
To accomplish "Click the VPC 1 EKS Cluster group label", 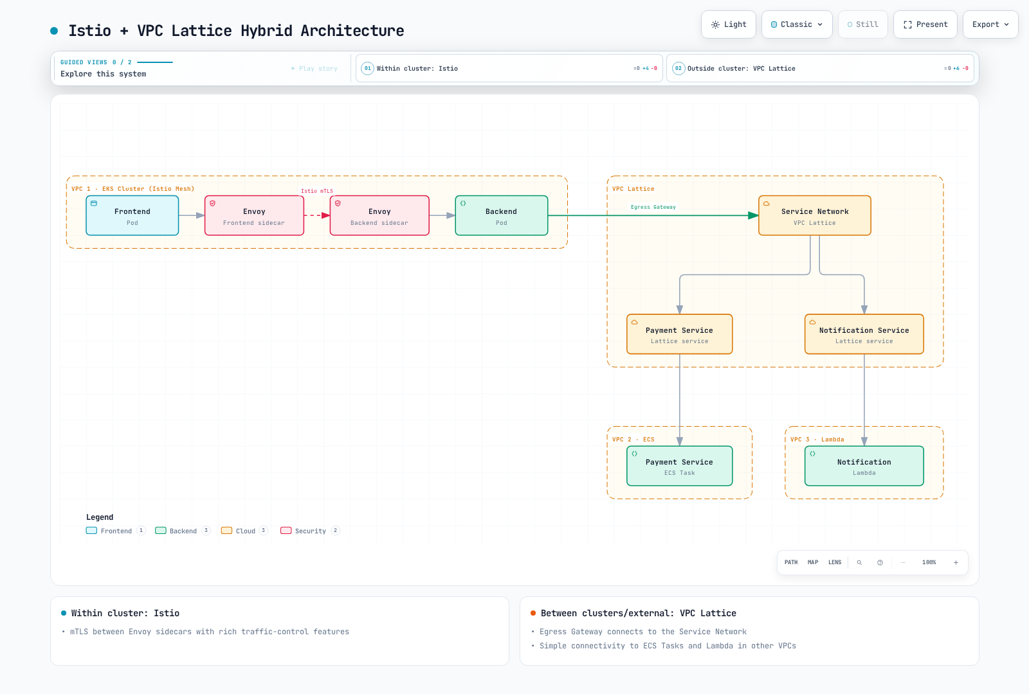I will coord(132,189).
